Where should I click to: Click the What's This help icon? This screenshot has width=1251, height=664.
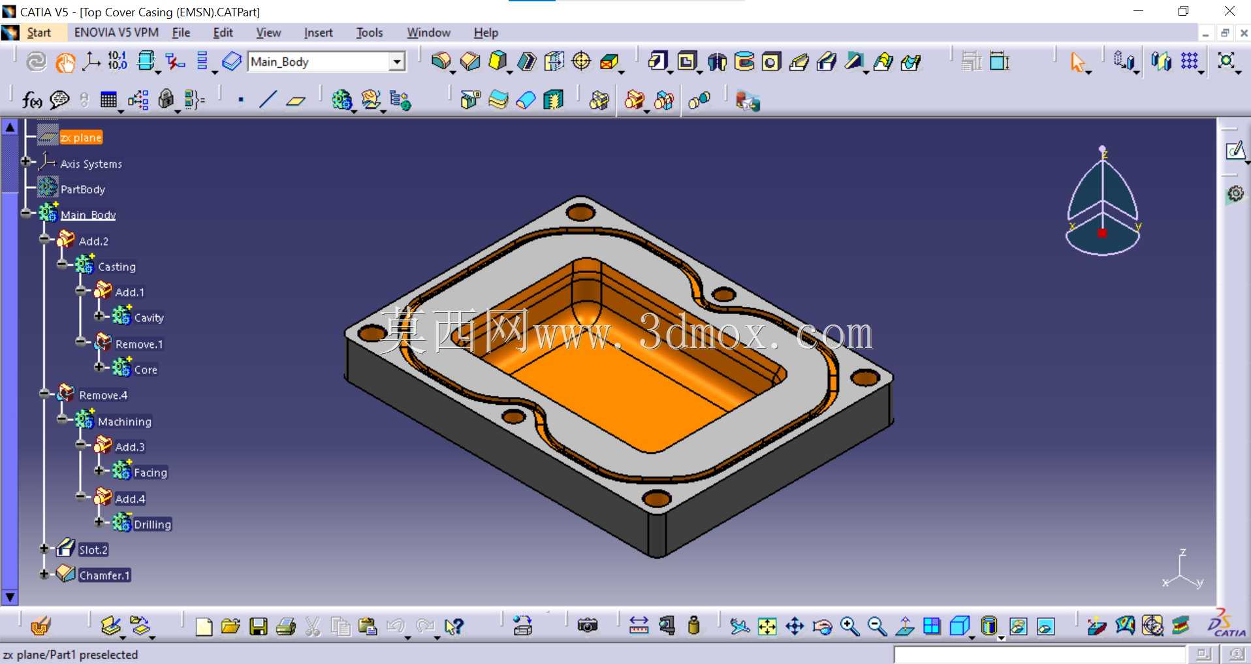(454, 627)
